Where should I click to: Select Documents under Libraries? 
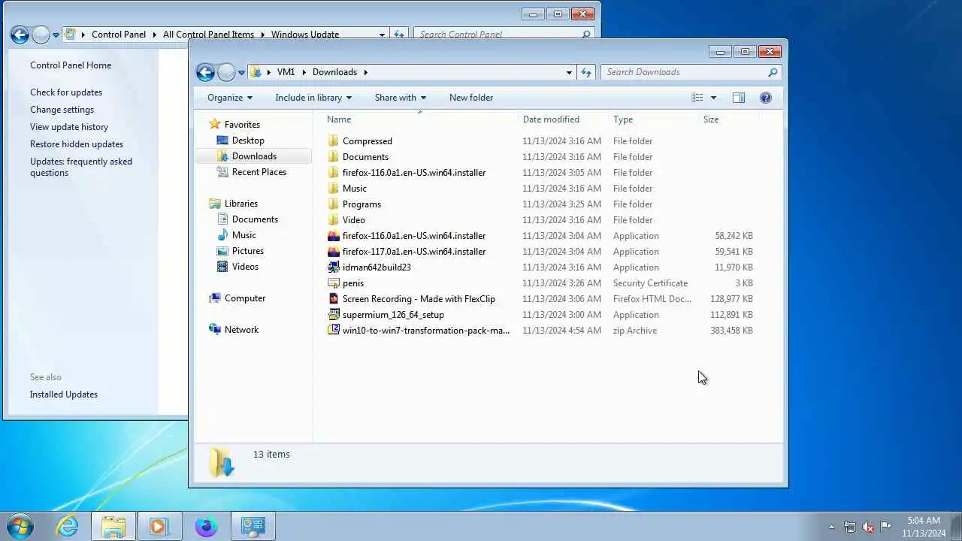(255, 219)
